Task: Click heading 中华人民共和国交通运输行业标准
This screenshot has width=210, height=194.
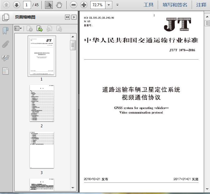Action: click(x=141, y=40)
